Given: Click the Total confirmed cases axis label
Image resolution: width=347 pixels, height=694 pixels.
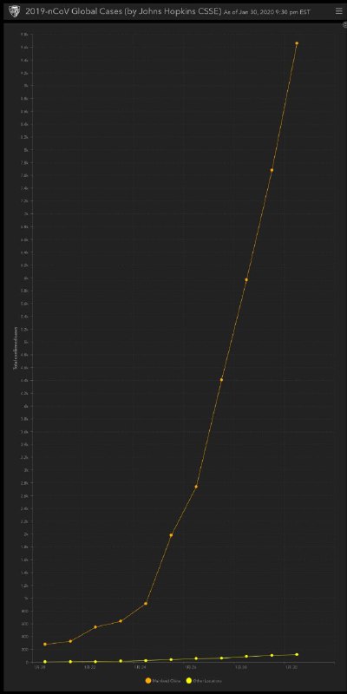Looking at the screenshot, I should (16, 349).
